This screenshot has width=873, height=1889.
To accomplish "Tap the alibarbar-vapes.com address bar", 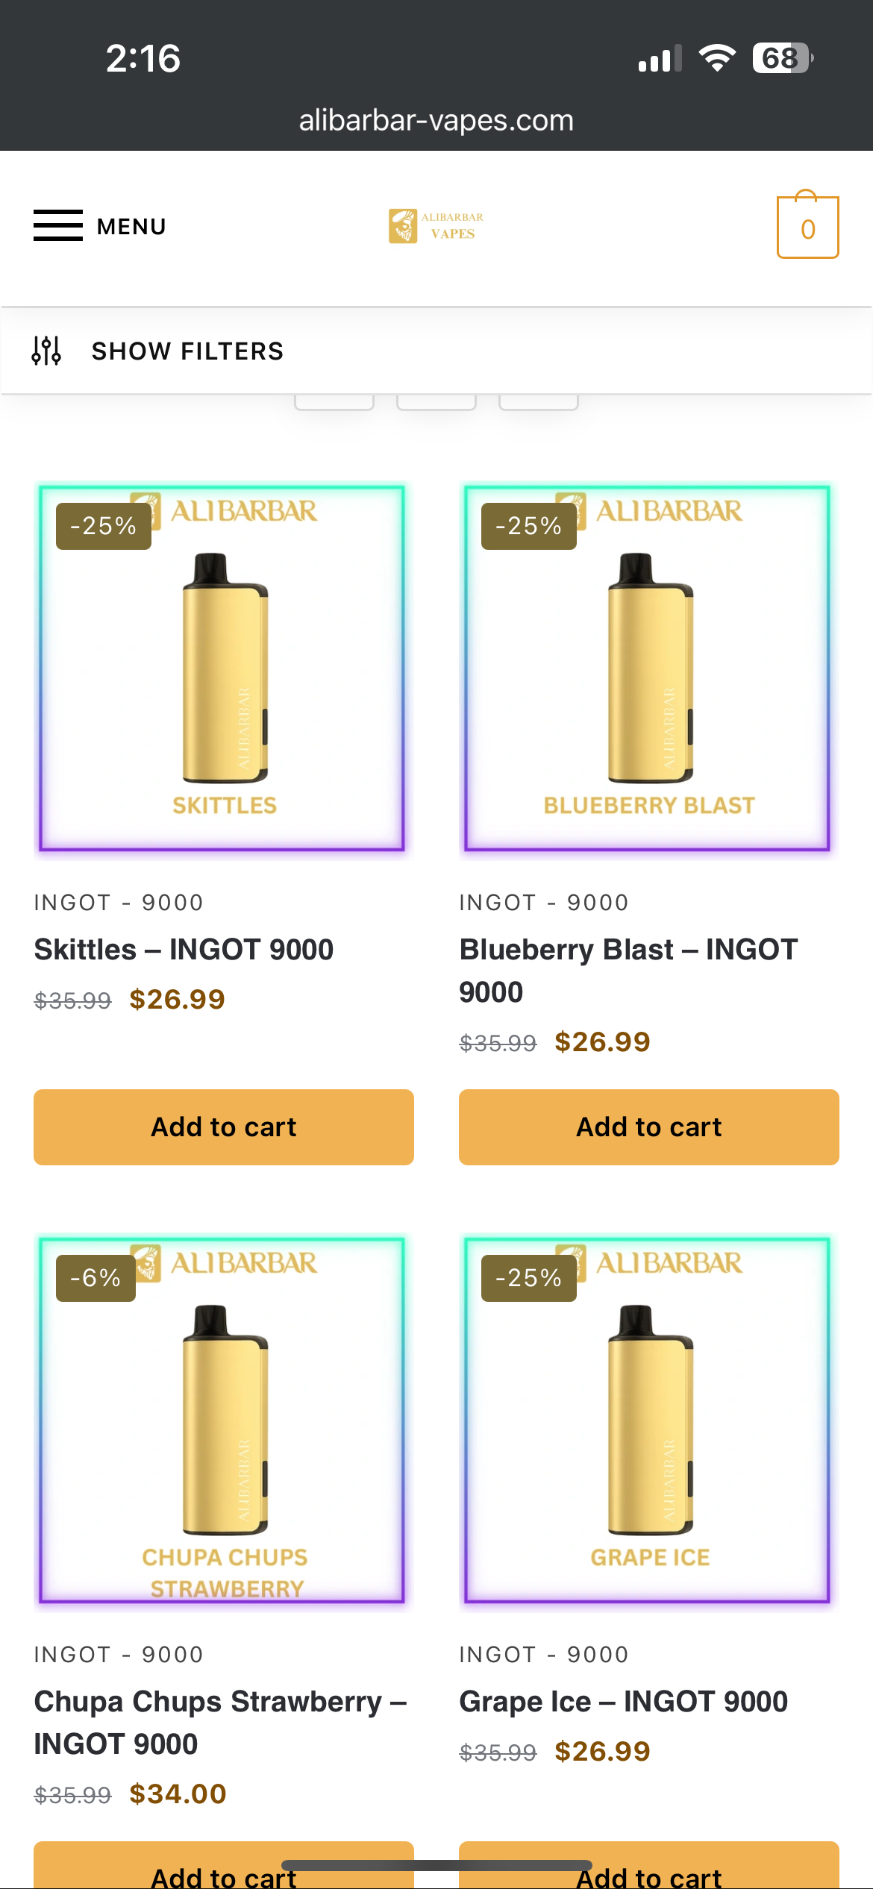I will pyautogui.click(x=436, y=120).
